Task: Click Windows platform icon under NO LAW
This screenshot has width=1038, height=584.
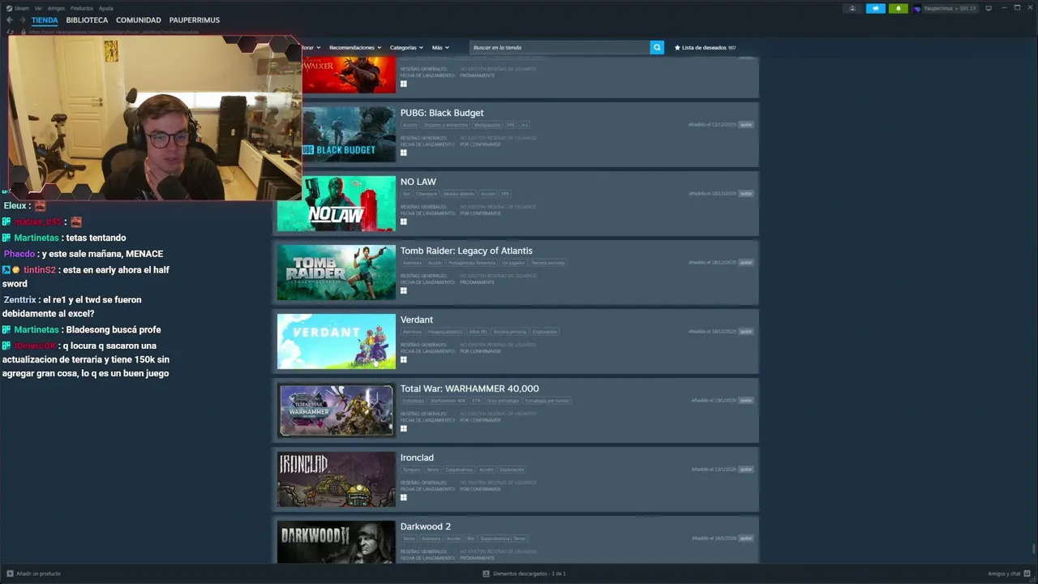Action: click(403, 221)
